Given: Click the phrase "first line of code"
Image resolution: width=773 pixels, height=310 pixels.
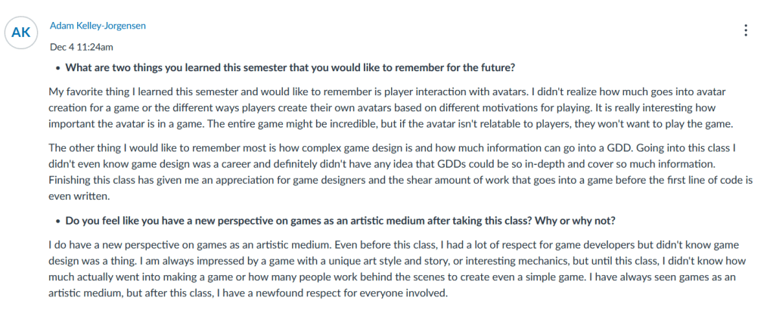Looking at the screenshot, I should [x=669, y=180].
